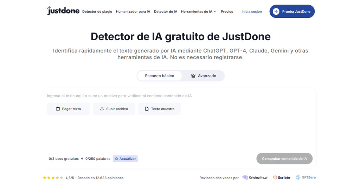Click Comprobar contenido de IA button
This screenshot has width=360, height=186.
click(284, 159)
